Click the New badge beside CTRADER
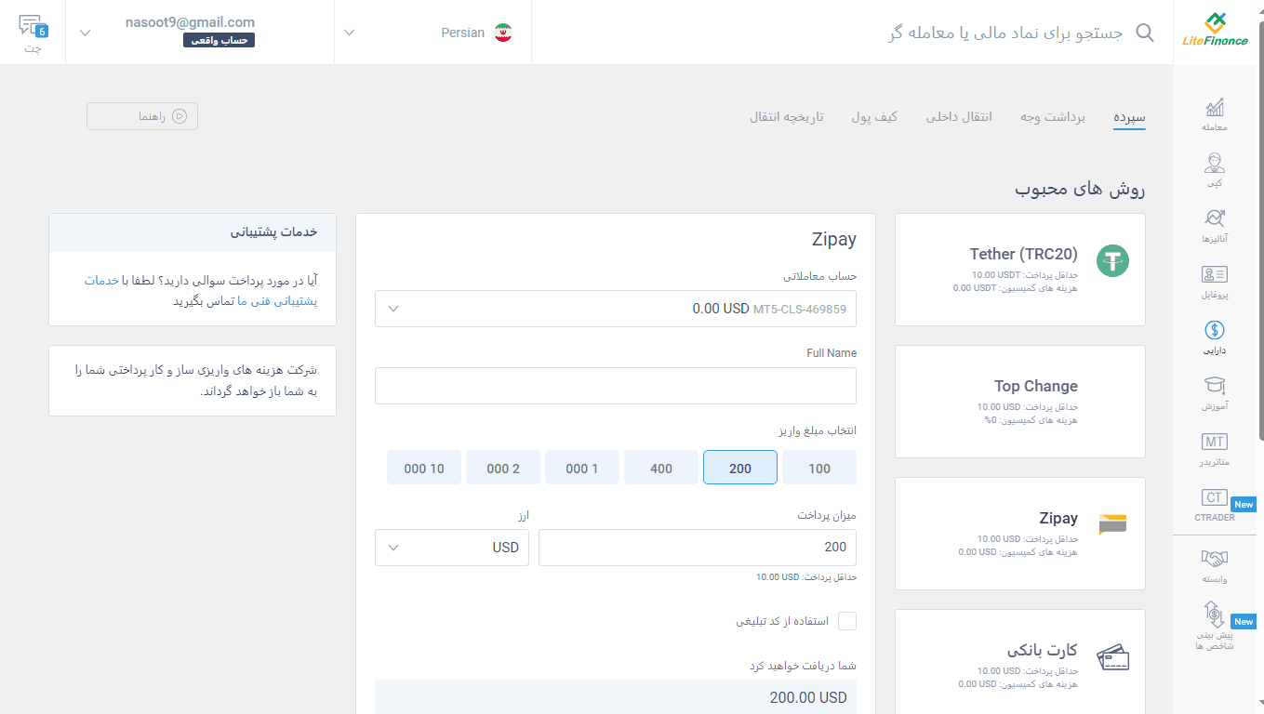1264x714 pixels. point(1244,505)
